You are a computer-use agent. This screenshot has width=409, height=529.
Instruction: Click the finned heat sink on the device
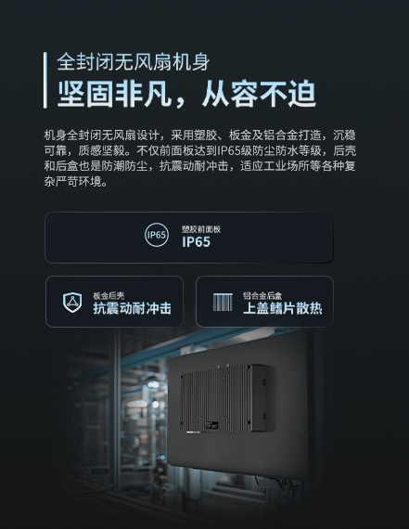click(217, 398)
